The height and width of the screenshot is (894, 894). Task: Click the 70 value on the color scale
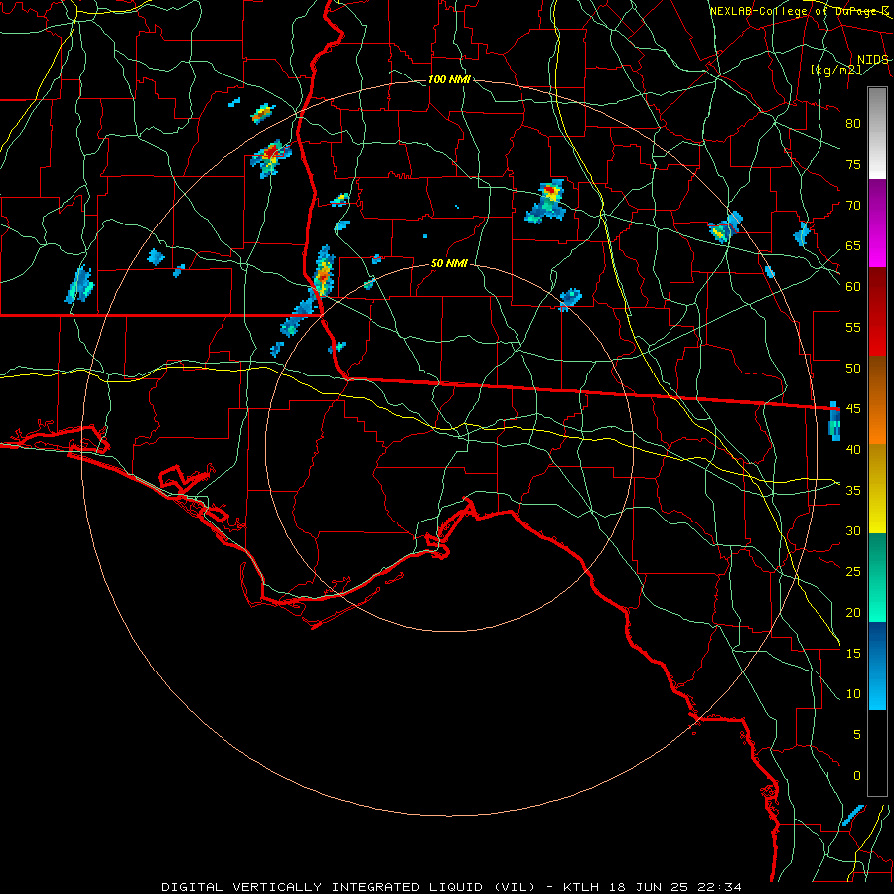coord(853,205)
